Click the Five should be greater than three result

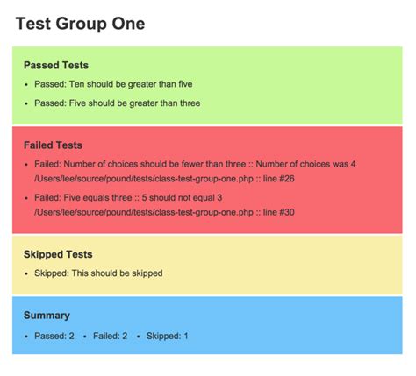[118, 103]
